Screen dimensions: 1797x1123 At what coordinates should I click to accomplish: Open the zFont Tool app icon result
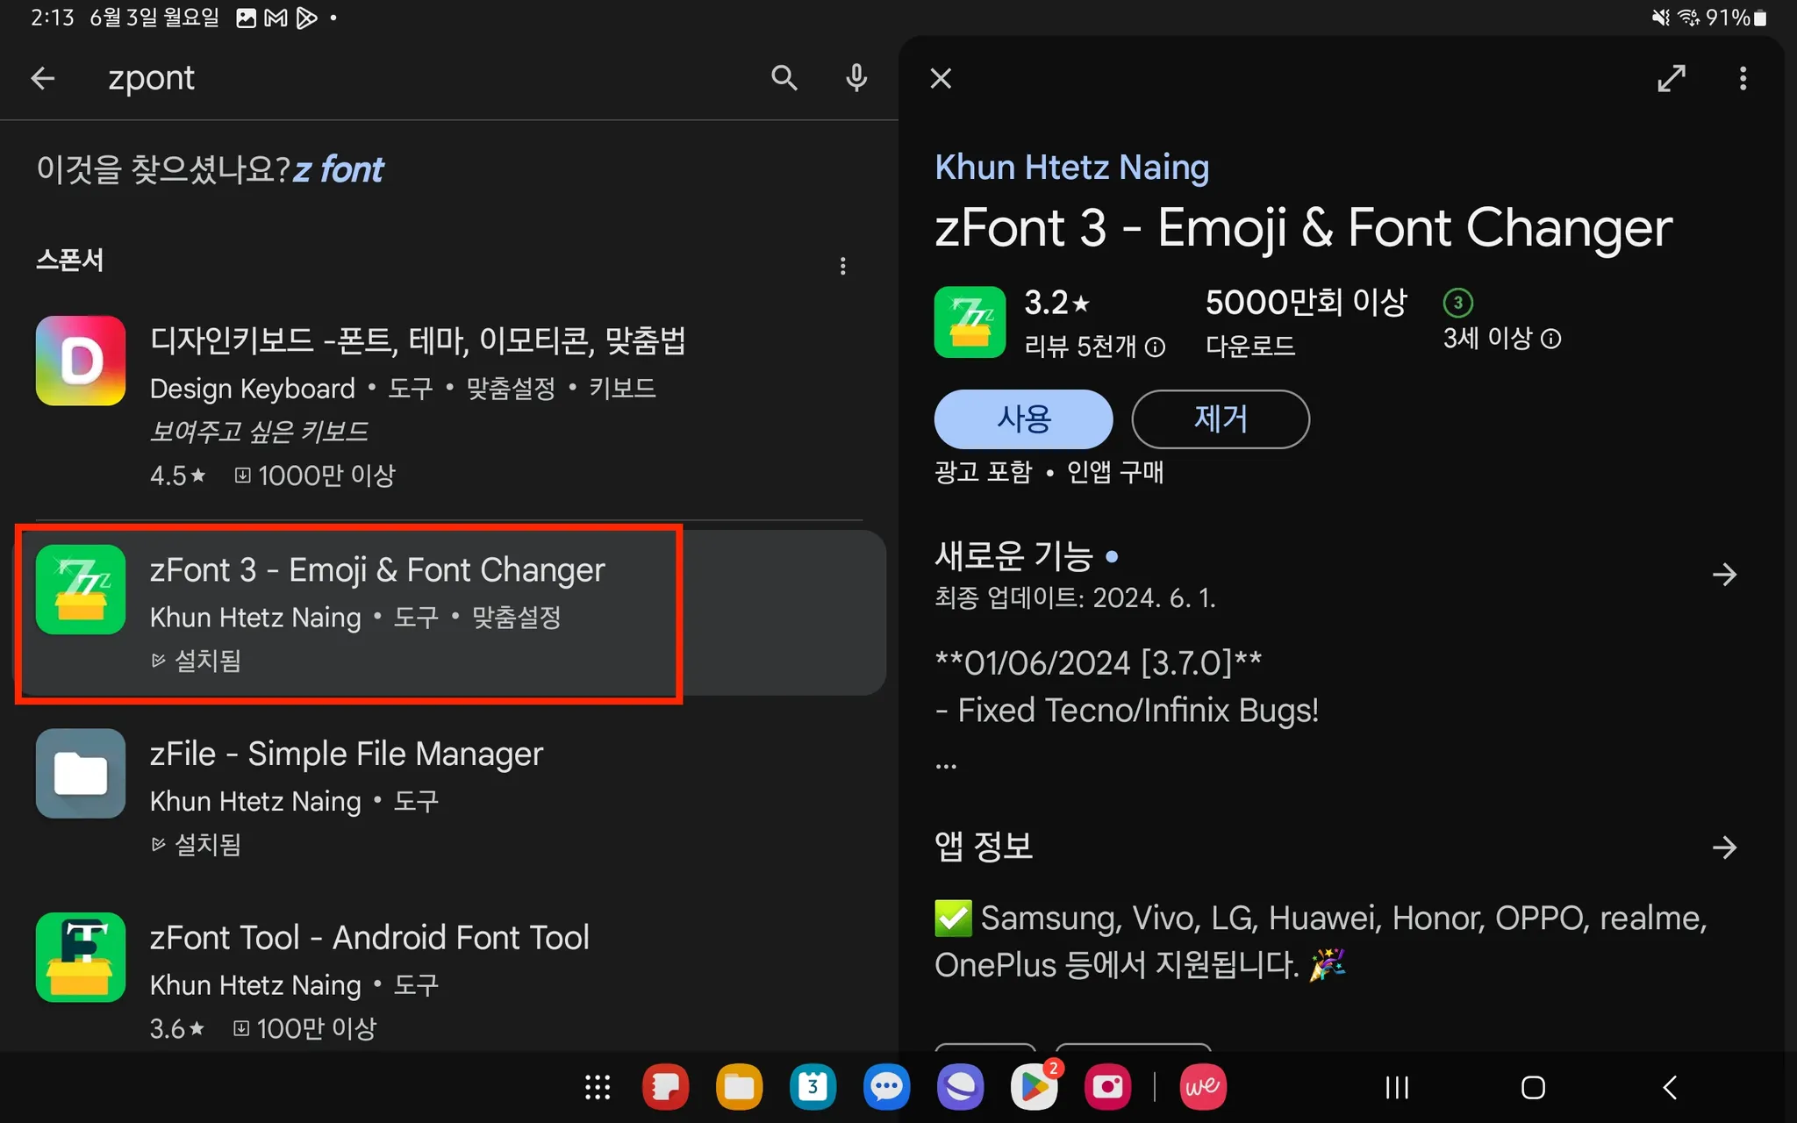[x=81, y=956]
